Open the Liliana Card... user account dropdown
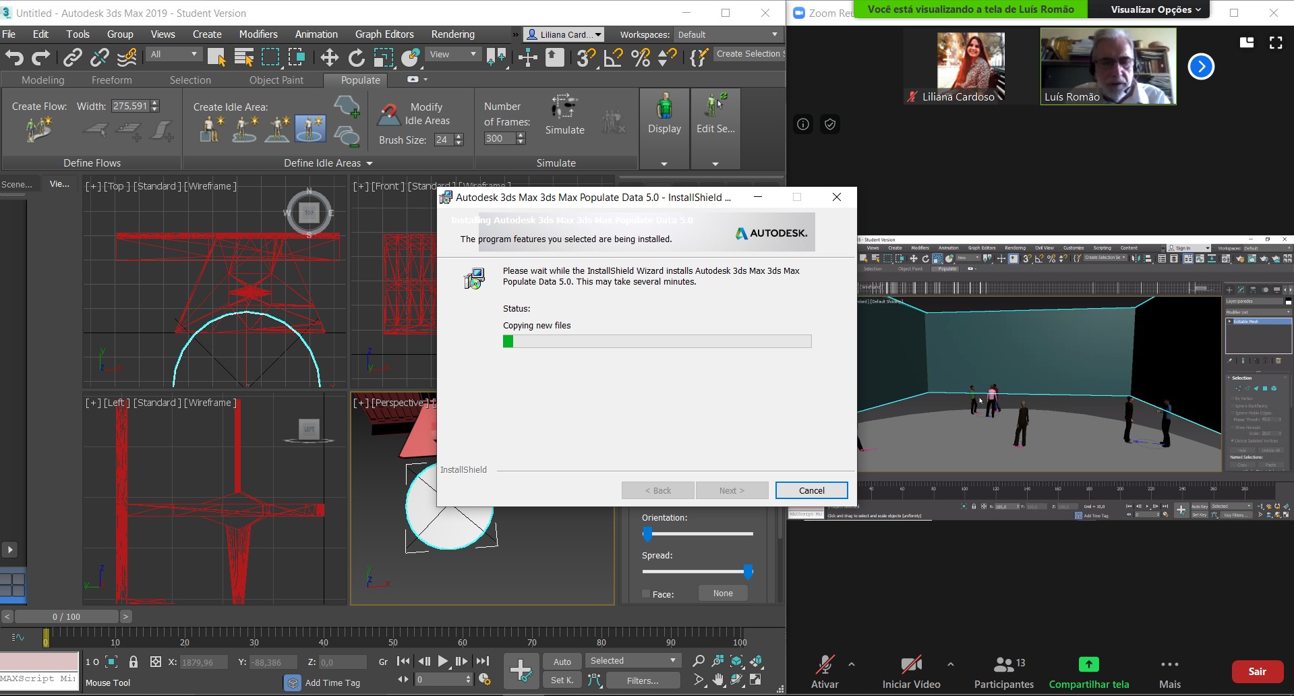 click(x=564, y=34)
